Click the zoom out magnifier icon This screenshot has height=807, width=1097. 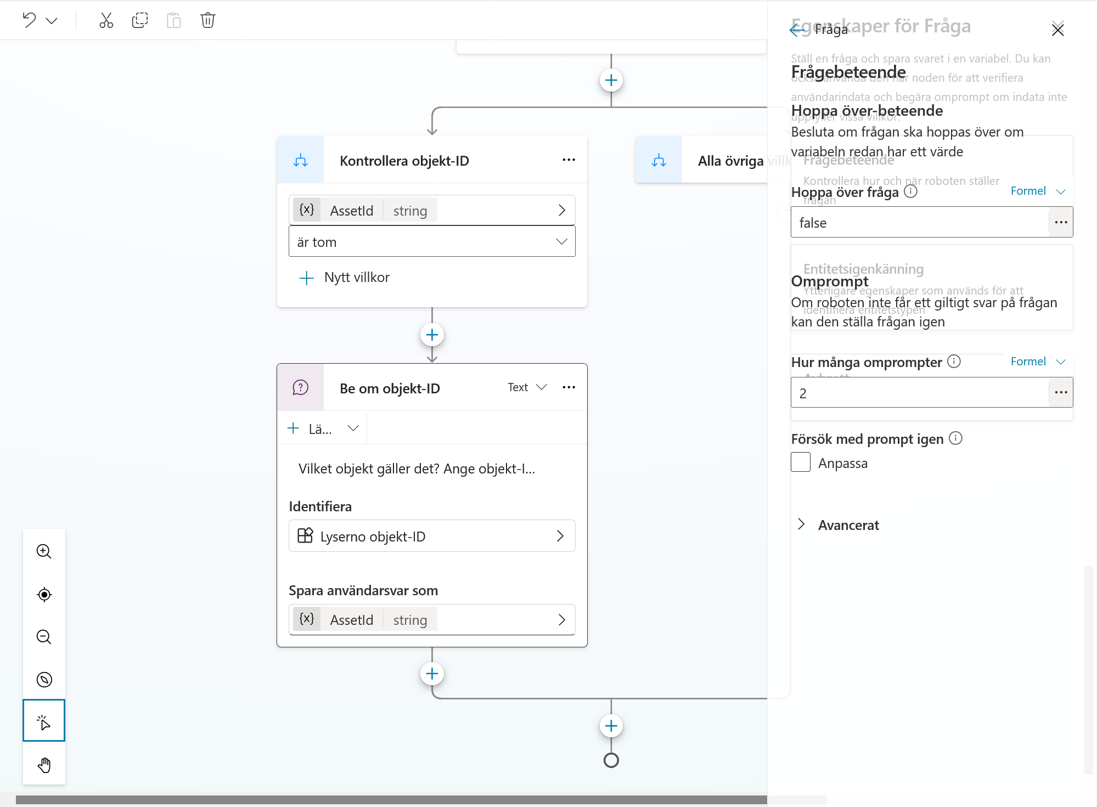click(x=44, y=637)
